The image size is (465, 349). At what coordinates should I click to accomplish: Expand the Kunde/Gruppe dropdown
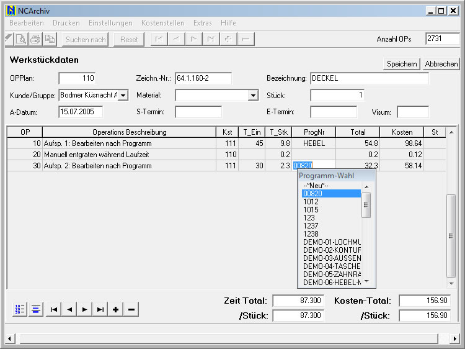[x=123, y=96]
